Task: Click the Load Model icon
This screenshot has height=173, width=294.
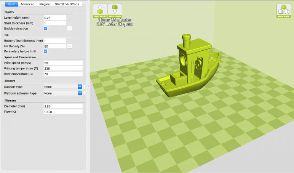Action: coord(100,11)
